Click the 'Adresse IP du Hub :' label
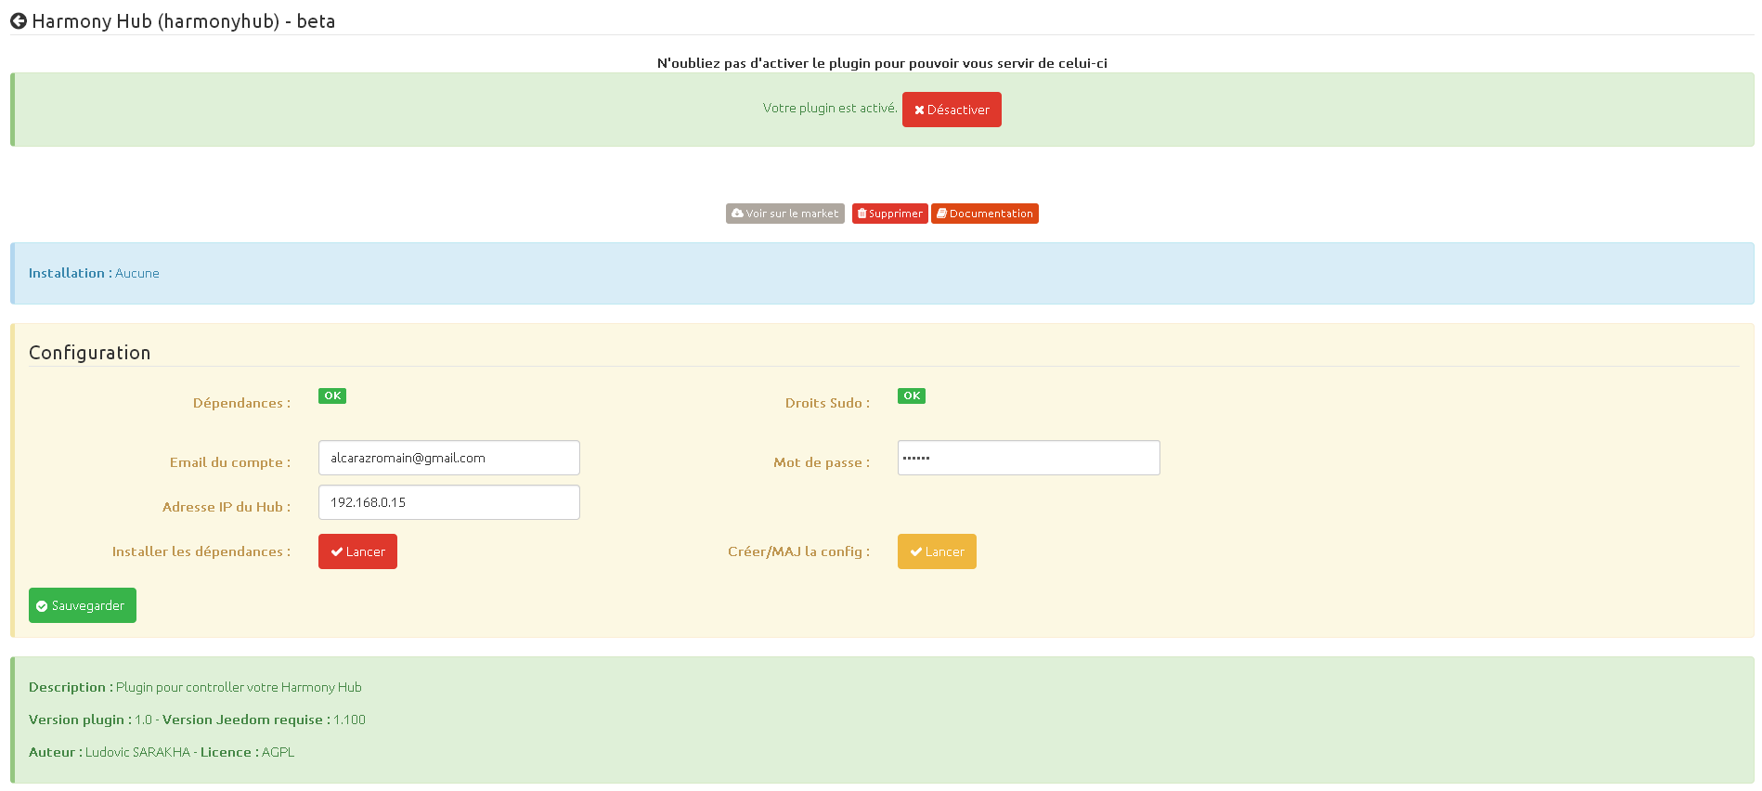This screenshot has height=791, width=1762. [x=227, y=507]
